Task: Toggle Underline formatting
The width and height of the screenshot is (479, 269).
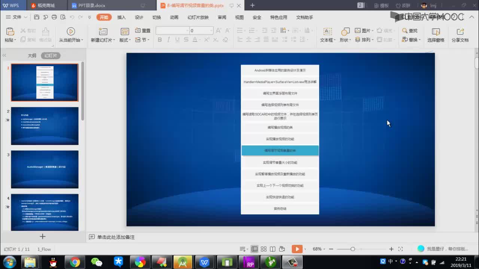Action: click(177, 40)
